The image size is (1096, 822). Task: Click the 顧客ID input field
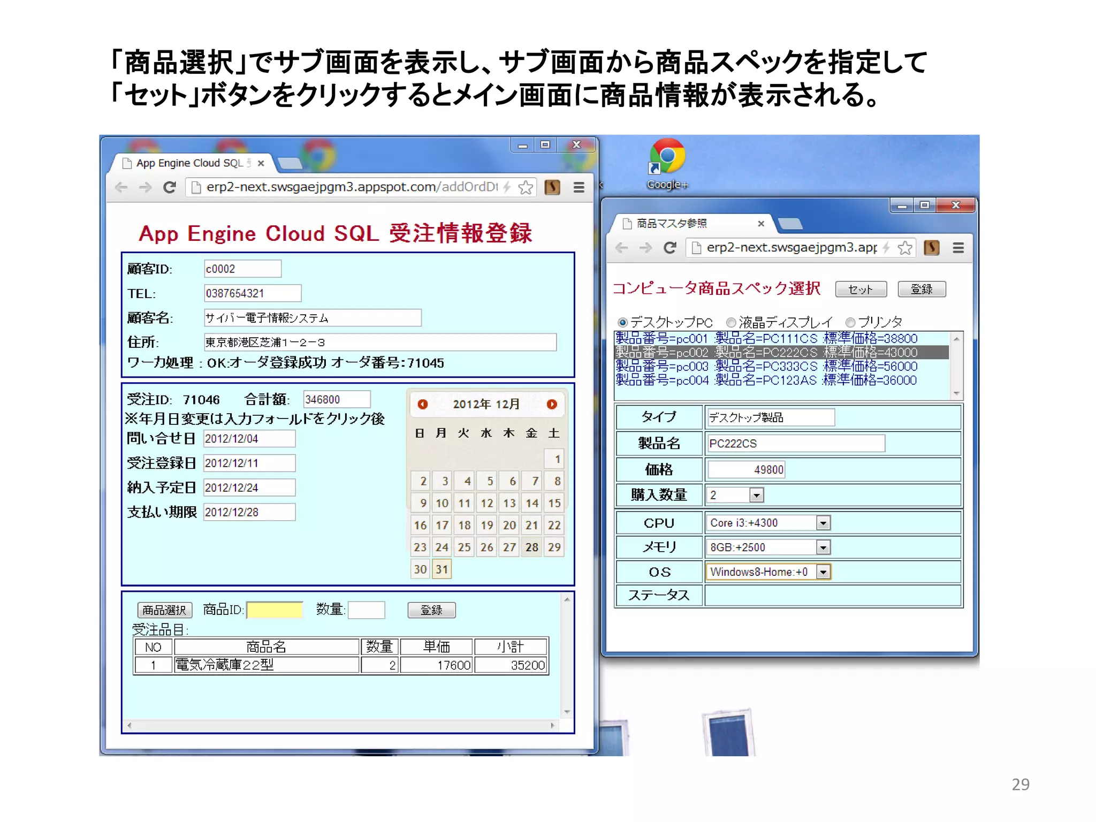242,269
